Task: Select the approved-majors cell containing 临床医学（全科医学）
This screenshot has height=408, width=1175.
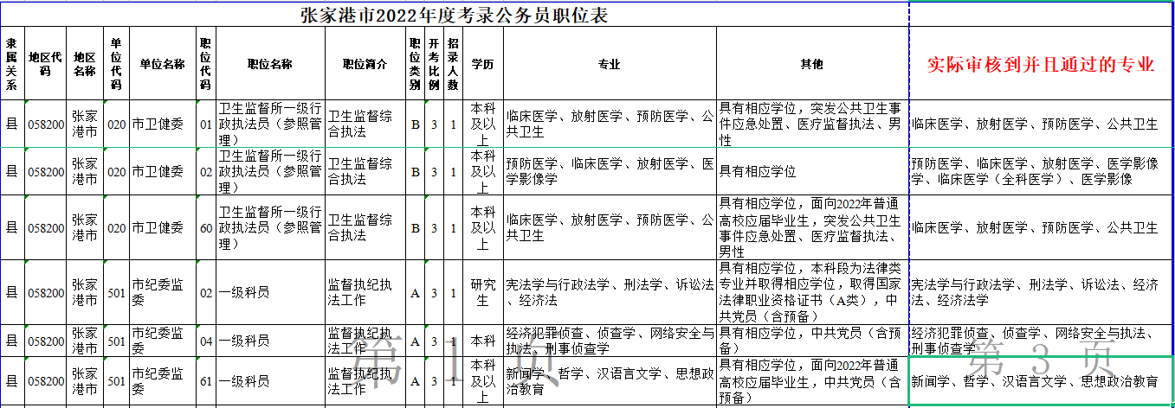Action: pos(1041,171)
